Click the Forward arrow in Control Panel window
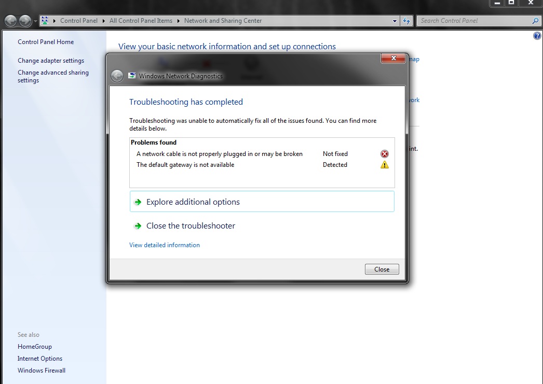The image size is (543, 384). 25,21
